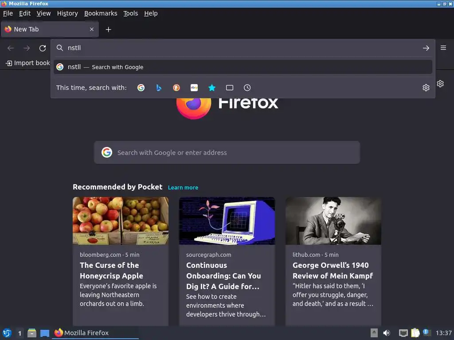
Task: Open the Bookmarks menu
Action: tap(101, 13)
